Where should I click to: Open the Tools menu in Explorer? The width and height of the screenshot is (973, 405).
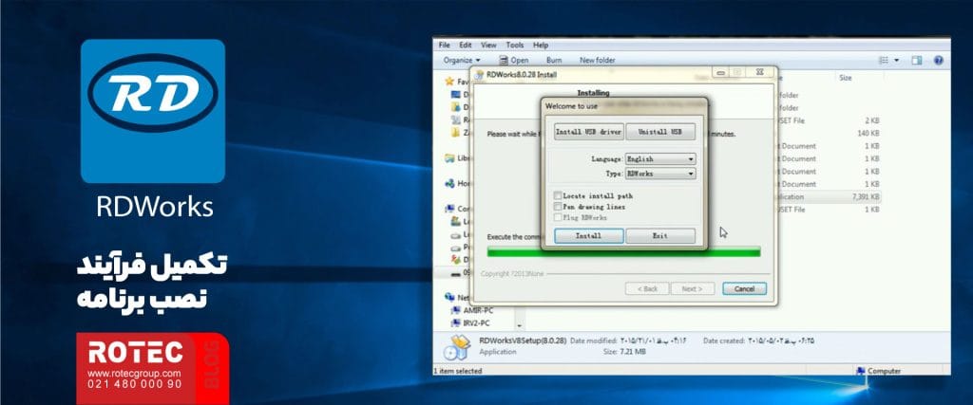click(514, 46)
